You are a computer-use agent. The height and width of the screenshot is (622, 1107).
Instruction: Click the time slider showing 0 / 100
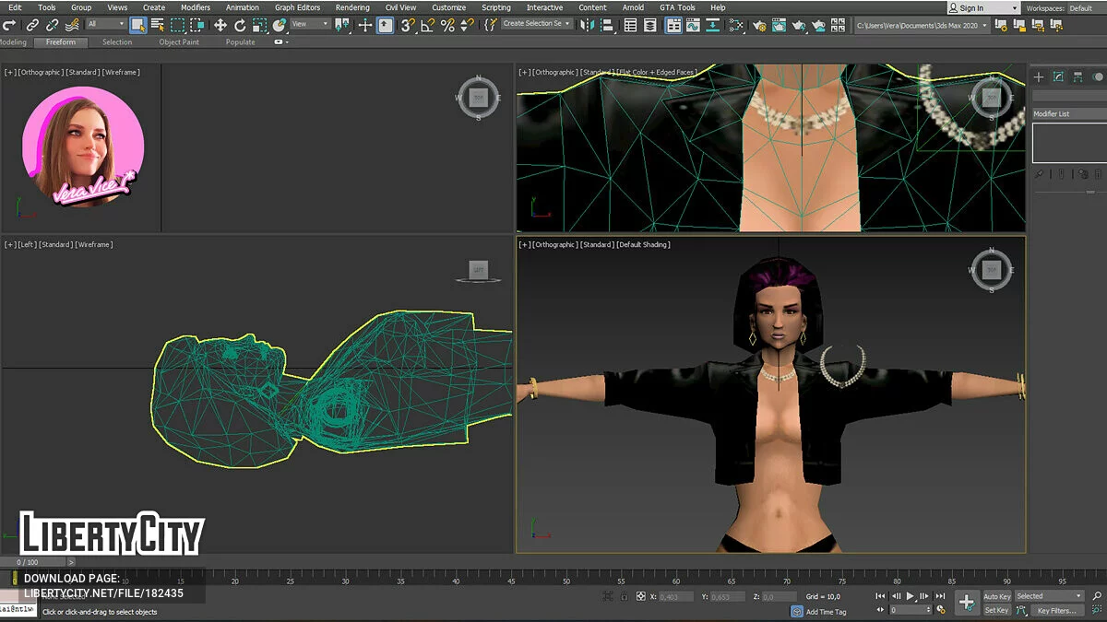29,562
